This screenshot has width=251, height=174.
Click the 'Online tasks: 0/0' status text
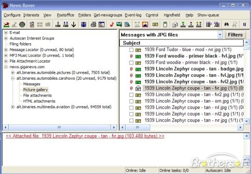(x=174, y=170)
